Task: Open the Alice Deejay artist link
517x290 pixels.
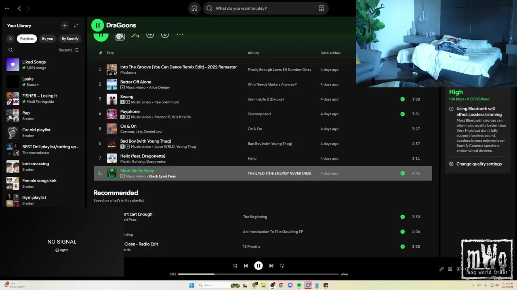Action: click(160, 87)
